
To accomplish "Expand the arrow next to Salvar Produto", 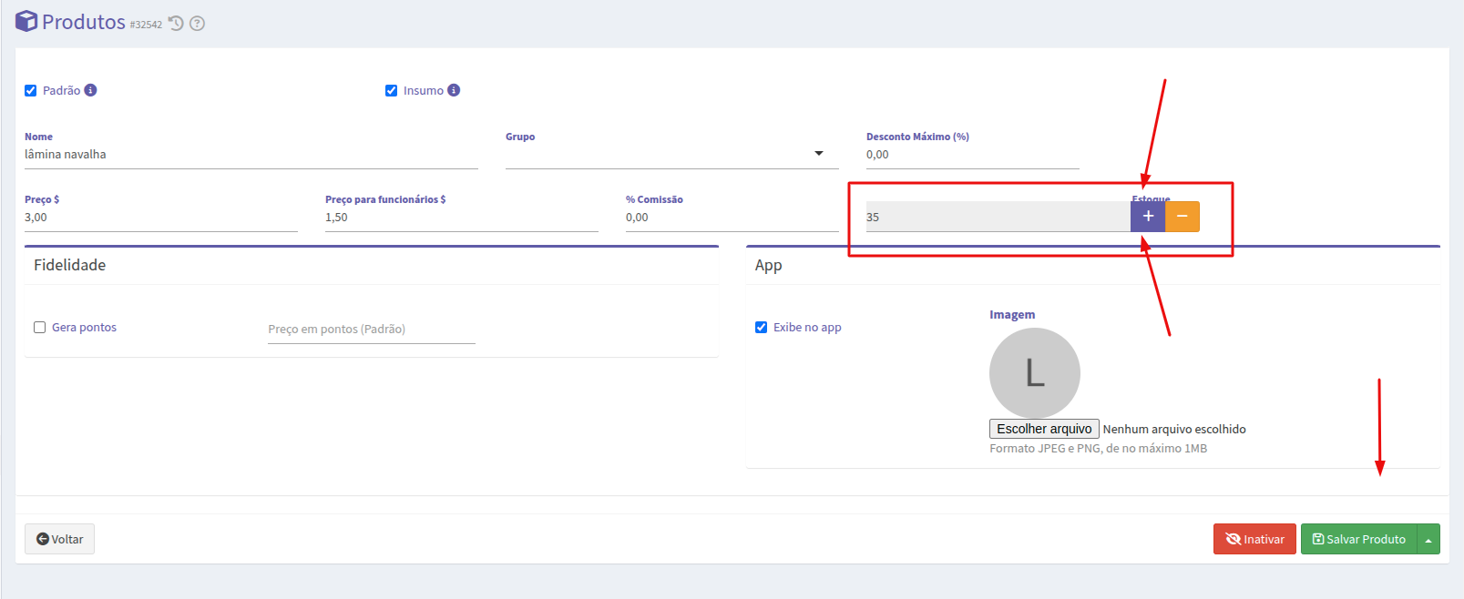I will tap(1428, 539).
